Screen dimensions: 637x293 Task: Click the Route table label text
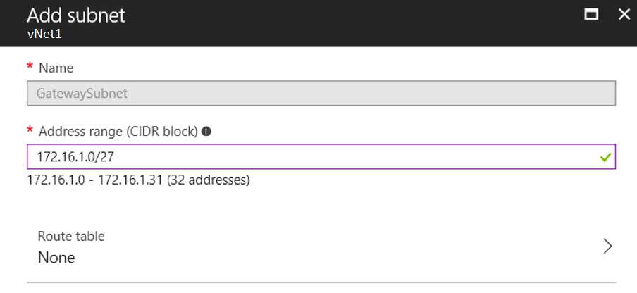point(71,236)
